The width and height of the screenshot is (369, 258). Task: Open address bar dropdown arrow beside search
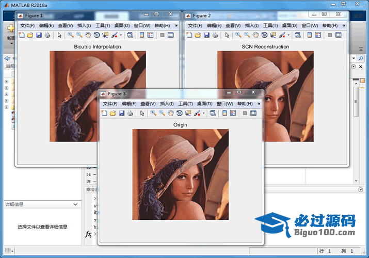[x=354, y=58]
